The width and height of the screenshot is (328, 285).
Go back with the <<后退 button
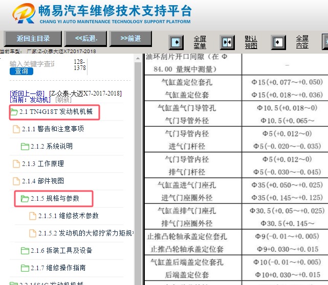coord(86,39)
